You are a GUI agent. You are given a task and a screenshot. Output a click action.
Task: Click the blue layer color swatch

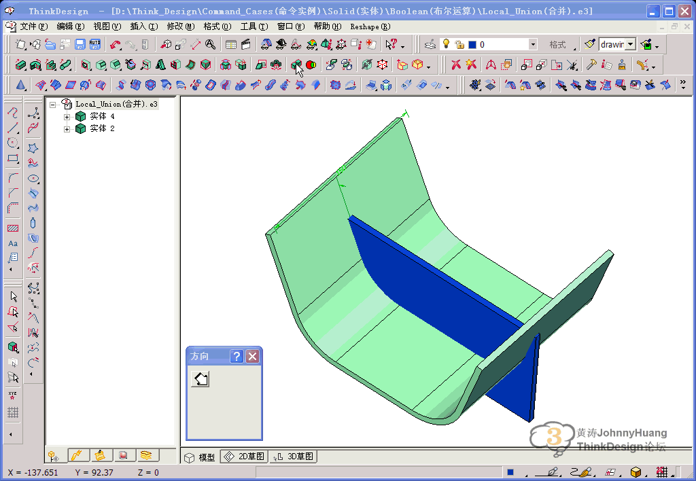(x=472, y=44)
